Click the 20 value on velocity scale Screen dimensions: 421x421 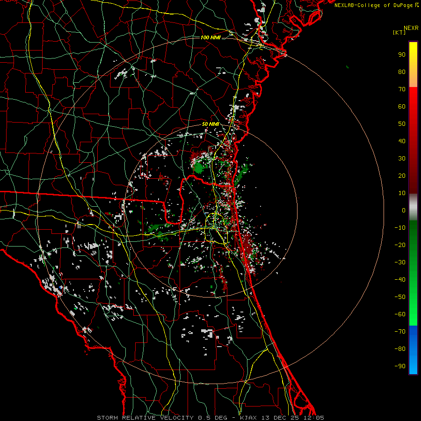[x=402, y=176]
